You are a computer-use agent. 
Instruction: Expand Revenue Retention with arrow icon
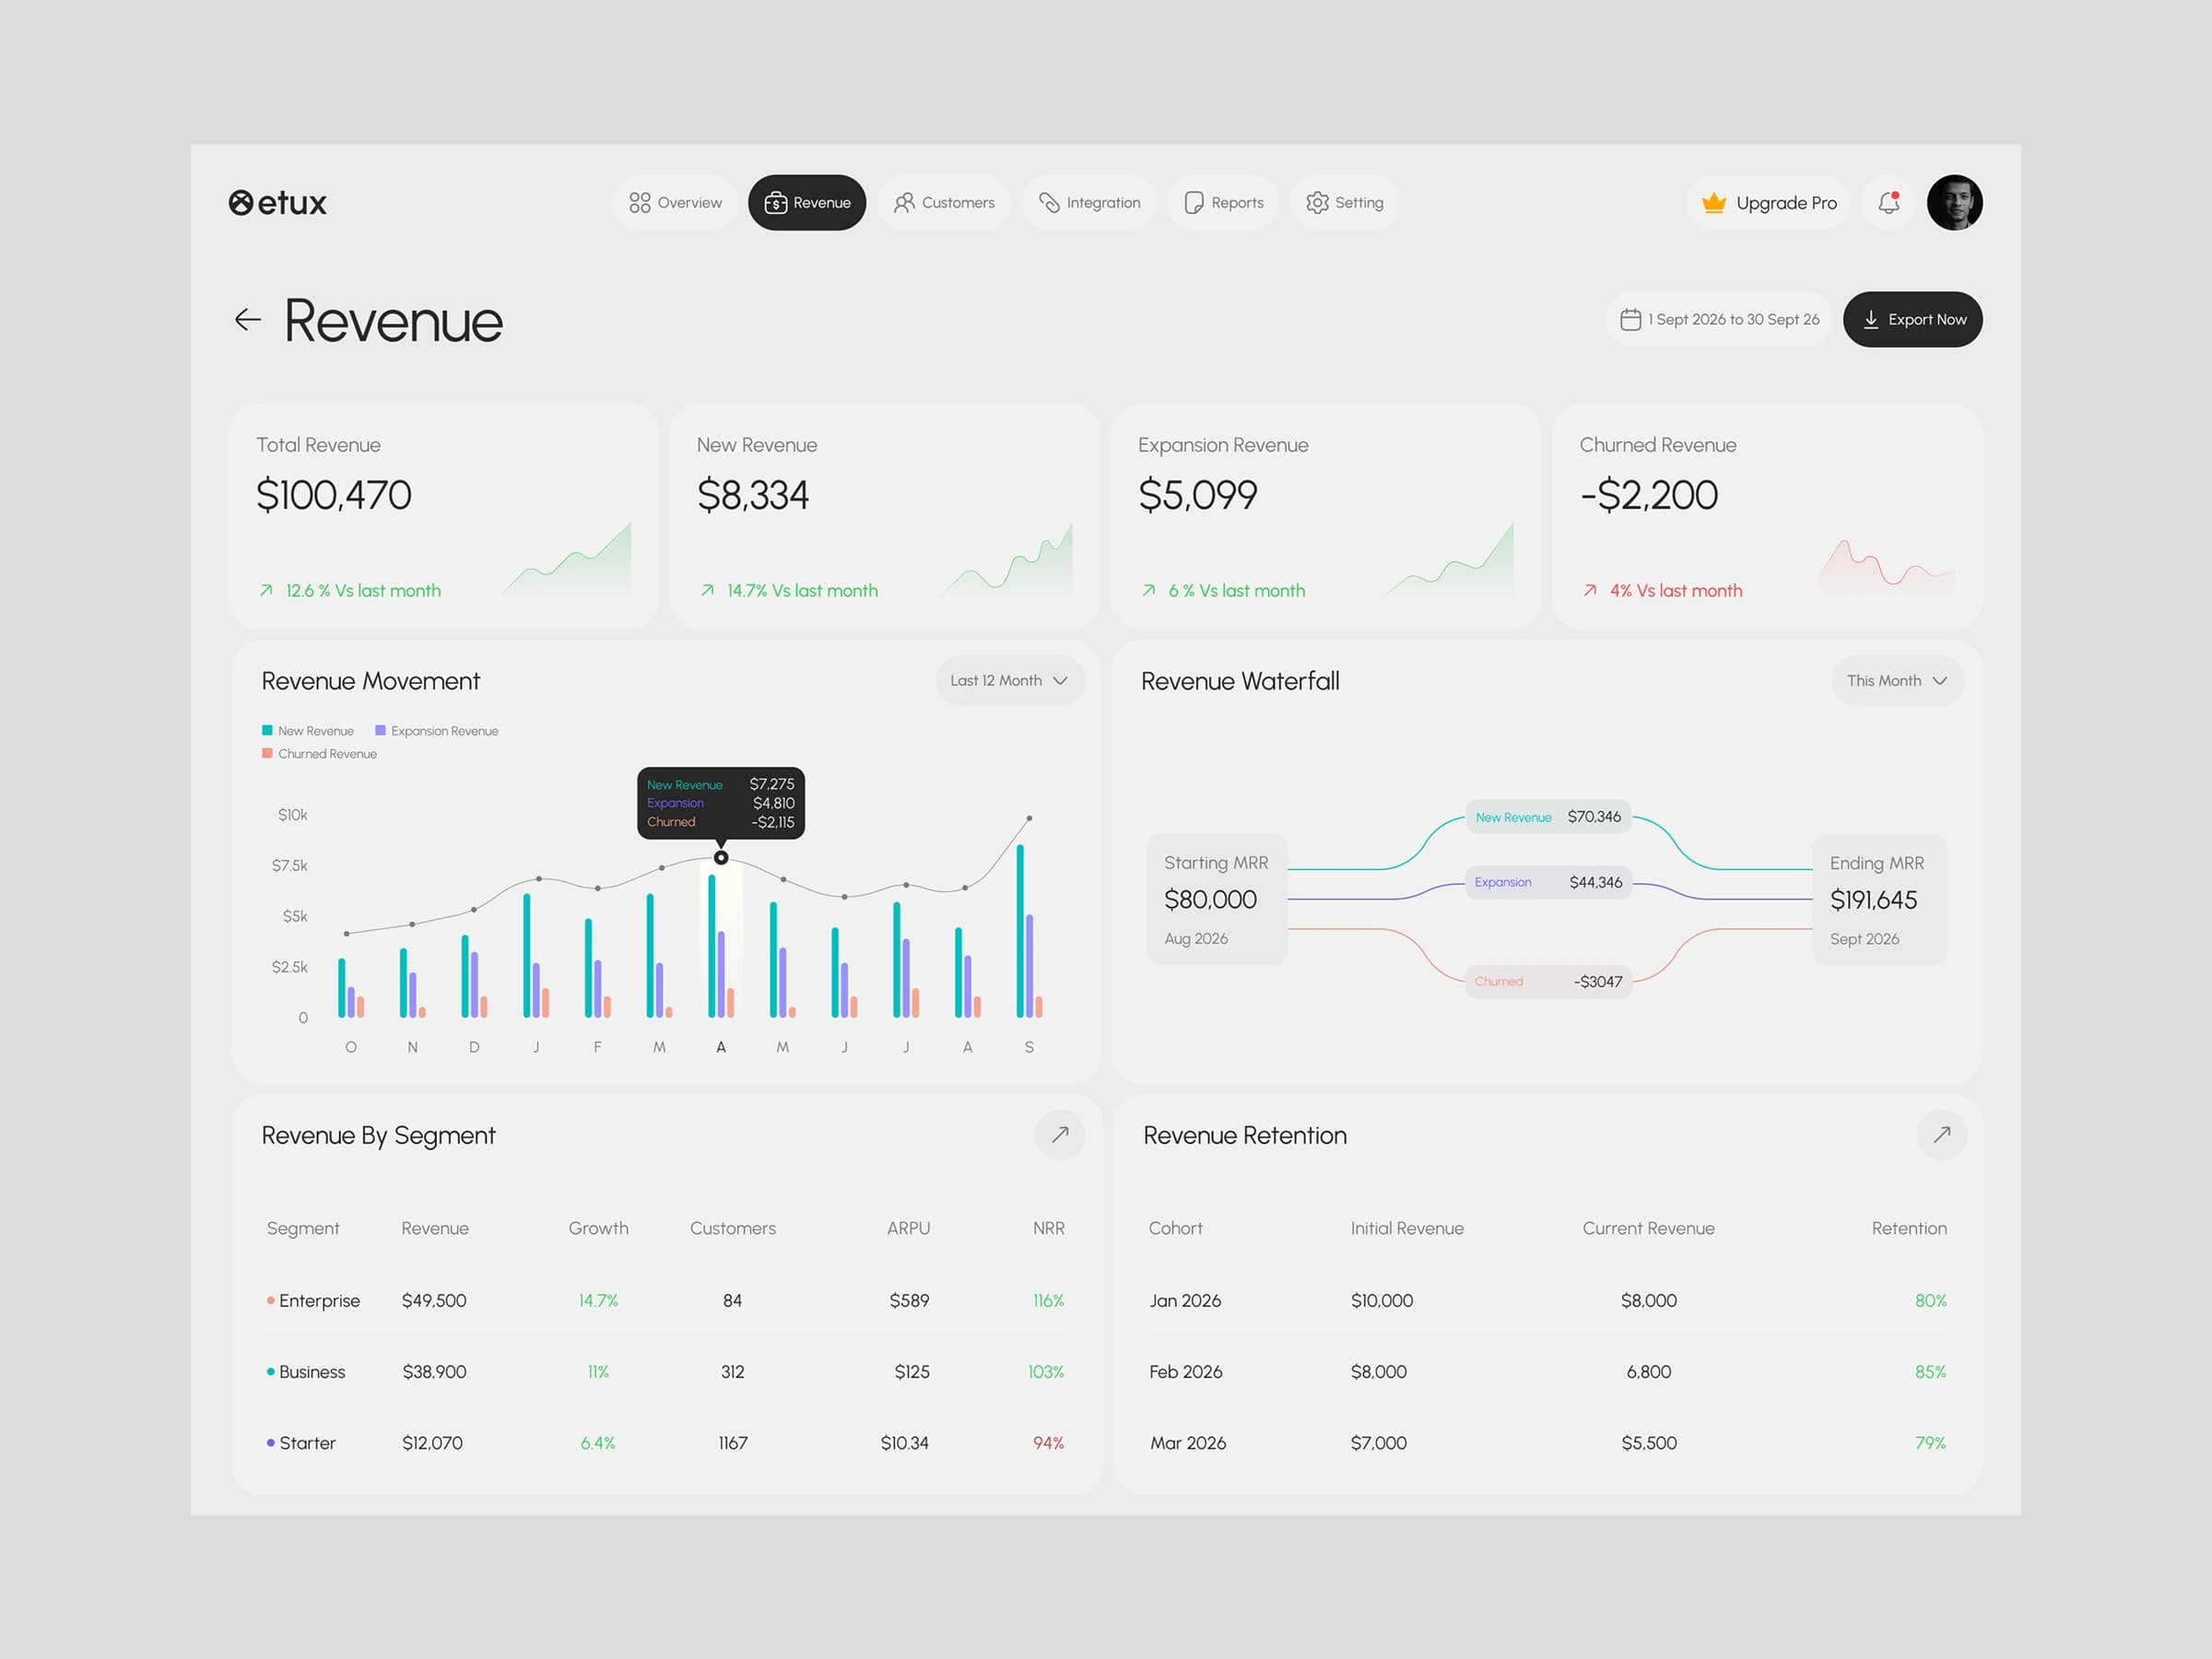tap(1941, 1135)
